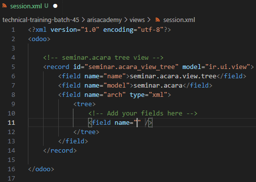The height and width of the screenshot is (182, 256).
Task: Click the 'seminar.acara tree view' comment
Action: click(x=103, y=58)
